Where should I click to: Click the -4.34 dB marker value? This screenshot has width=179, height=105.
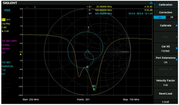point(148,7)
